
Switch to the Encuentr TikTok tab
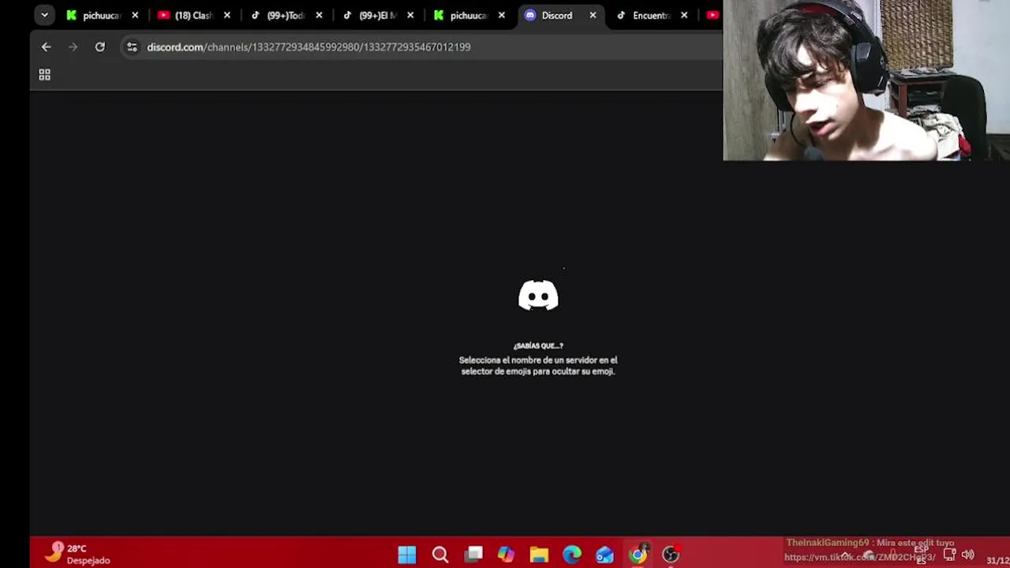pyautogui.click(x=651, y=15)
